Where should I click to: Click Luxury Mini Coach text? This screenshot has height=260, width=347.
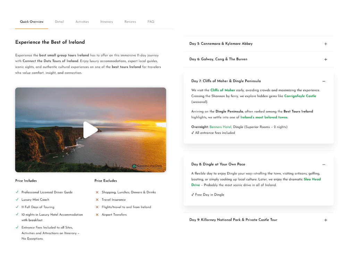tap(35, 200)
